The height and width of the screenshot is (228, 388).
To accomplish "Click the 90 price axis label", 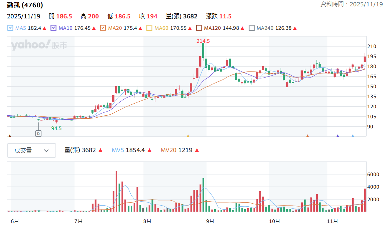I will pos(370,126).
